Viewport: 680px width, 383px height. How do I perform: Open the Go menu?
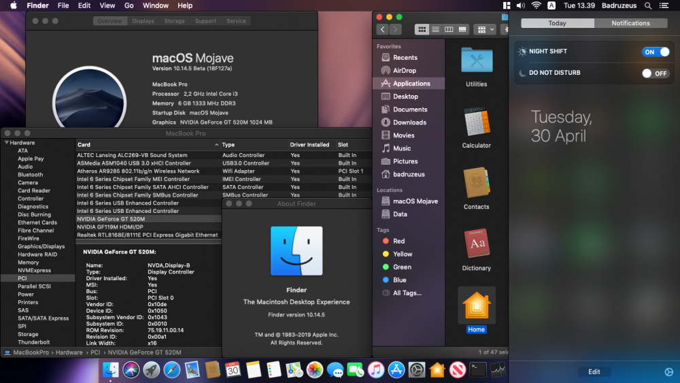(x=129, y=5)
